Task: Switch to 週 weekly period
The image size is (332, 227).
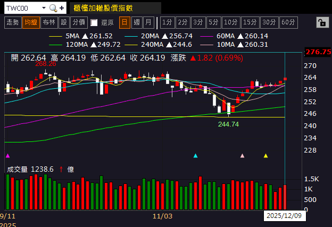Action: point(137,22)
